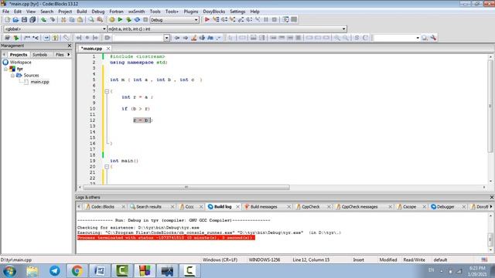Image resolution: width=495 pixels, height=278 pixels.
Task: Build the project with the gear icon
Action: (111, 19)
